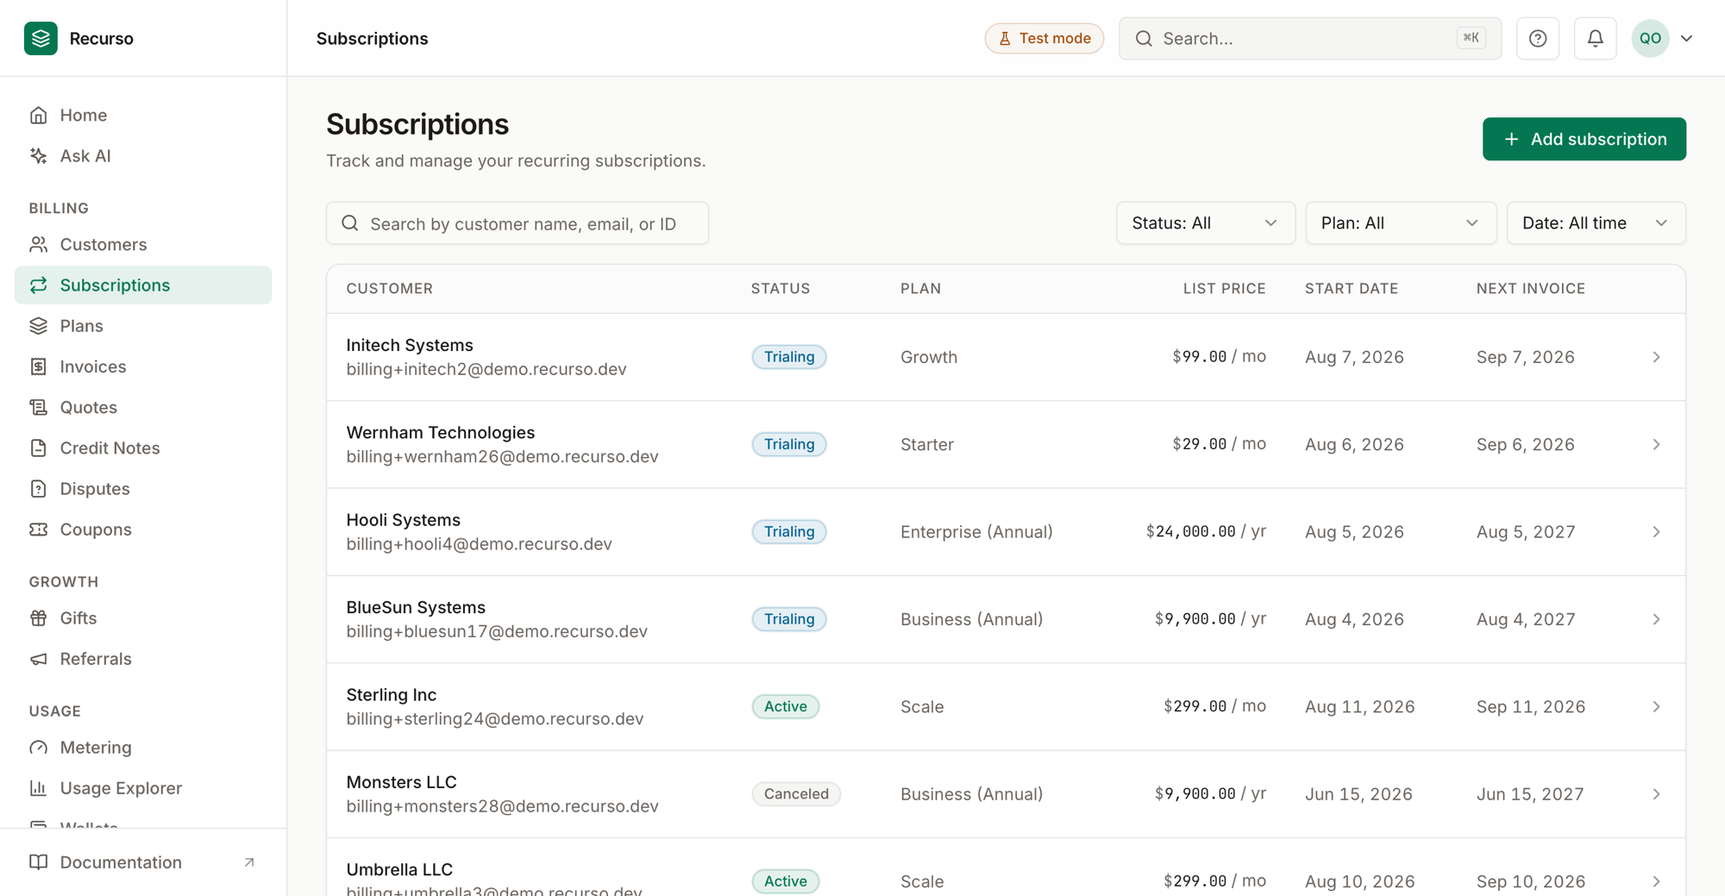Image resolution: width=1725 pixels, height=896 pixels.
Task: Click the Add subscription button
Action: tap(1584, 139)
